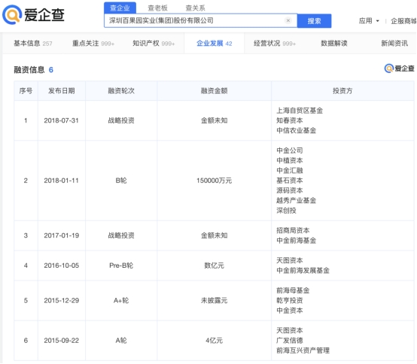Click the amount 4亿元

coord(214,341)
